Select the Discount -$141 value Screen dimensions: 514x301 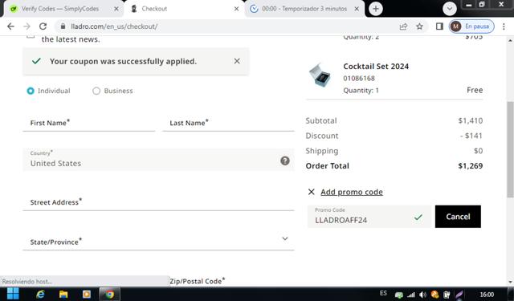click(471, 136)
